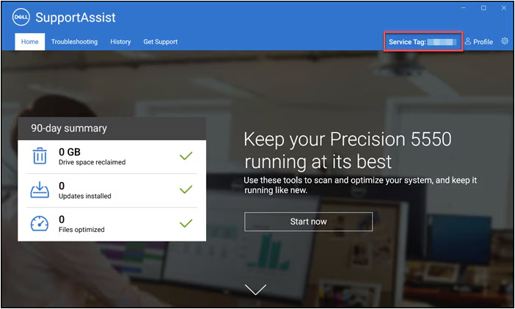Close the SupportAssist window

(x=504, y=8)
